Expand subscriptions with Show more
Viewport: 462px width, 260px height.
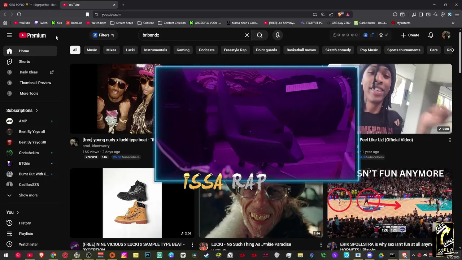coord(30,195)
